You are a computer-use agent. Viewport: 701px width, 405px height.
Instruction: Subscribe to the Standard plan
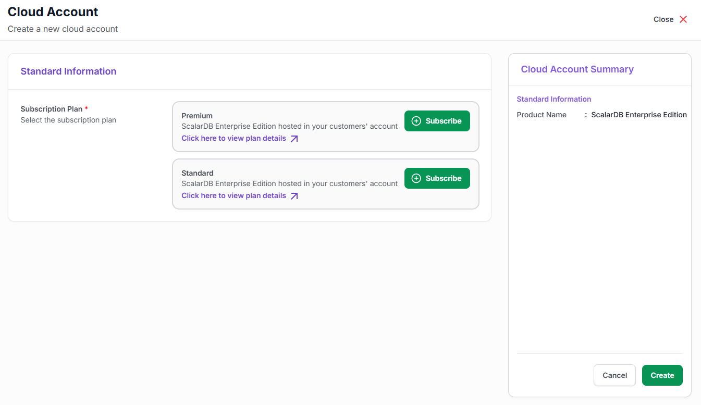coord(437,178)
